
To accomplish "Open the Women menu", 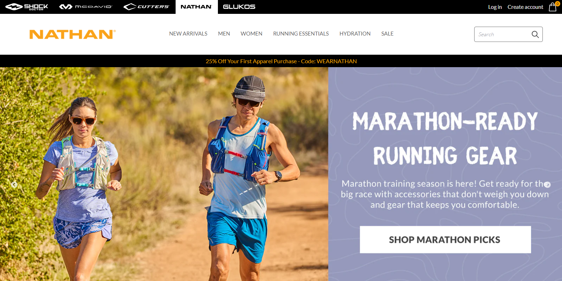I will pyautogui.click(x=251, y=34).
